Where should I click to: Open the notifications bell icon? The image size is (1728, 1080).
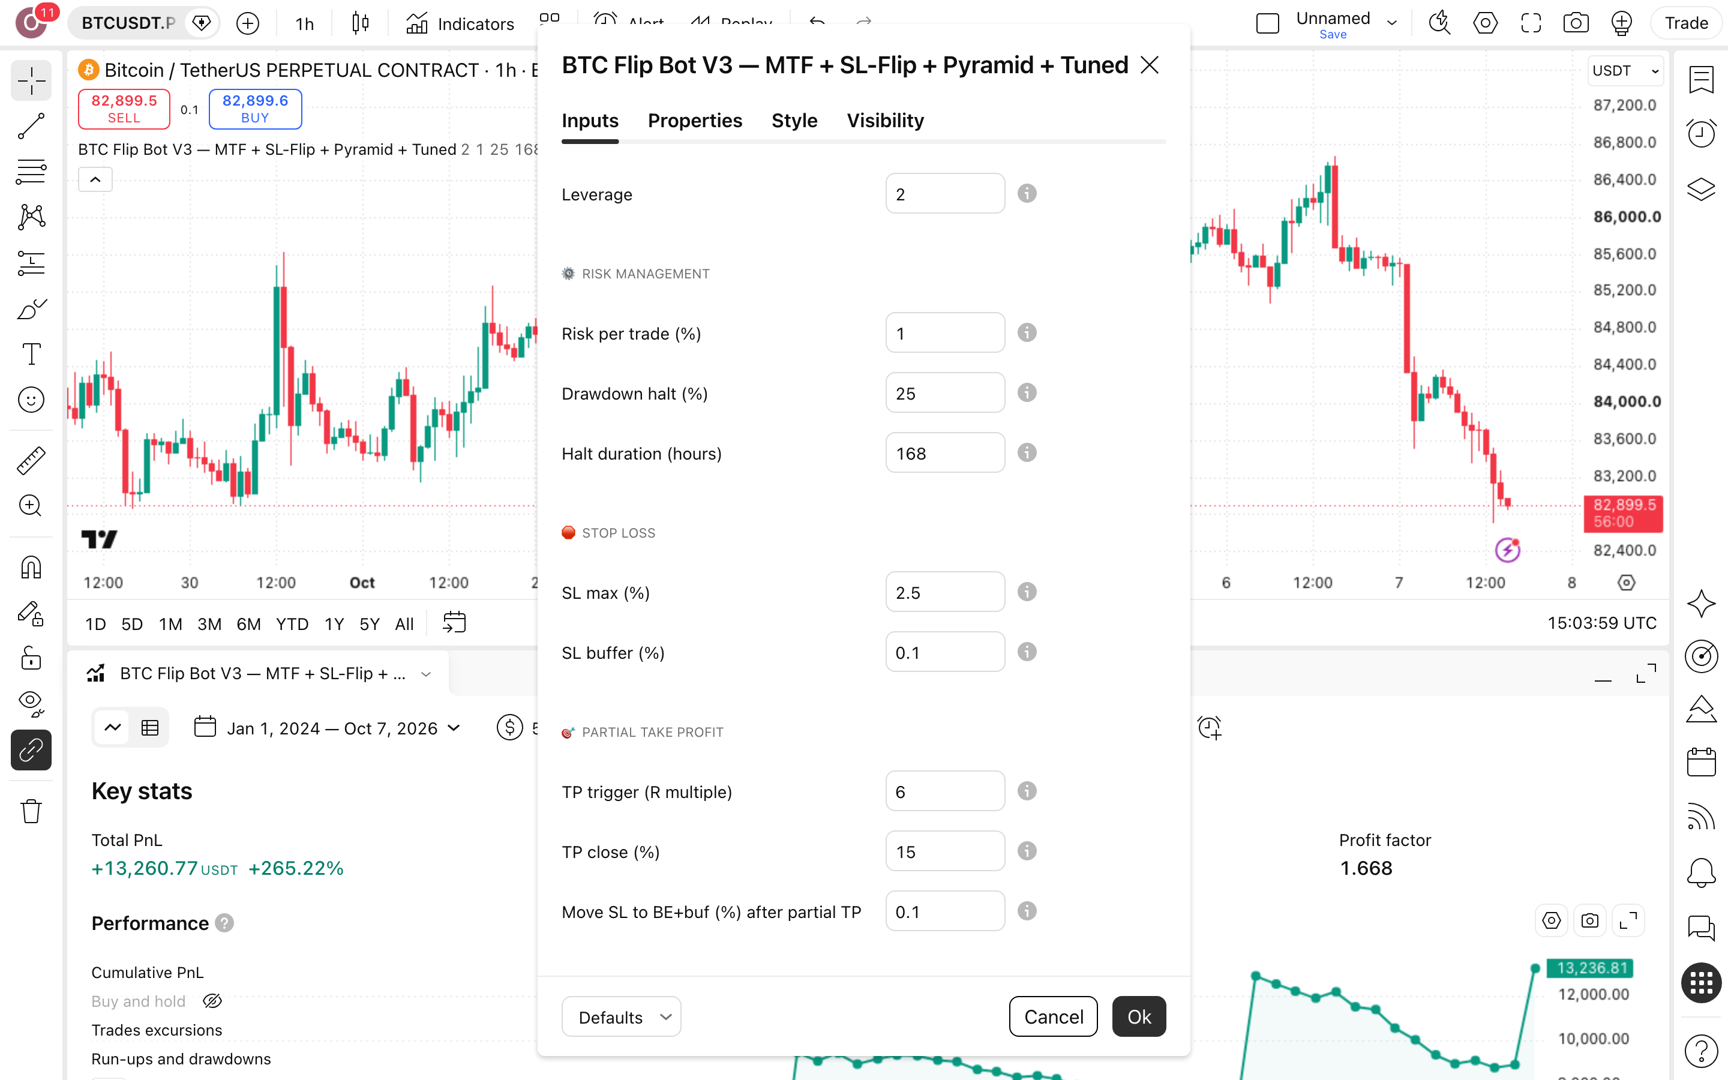[x=1701, y=872]
